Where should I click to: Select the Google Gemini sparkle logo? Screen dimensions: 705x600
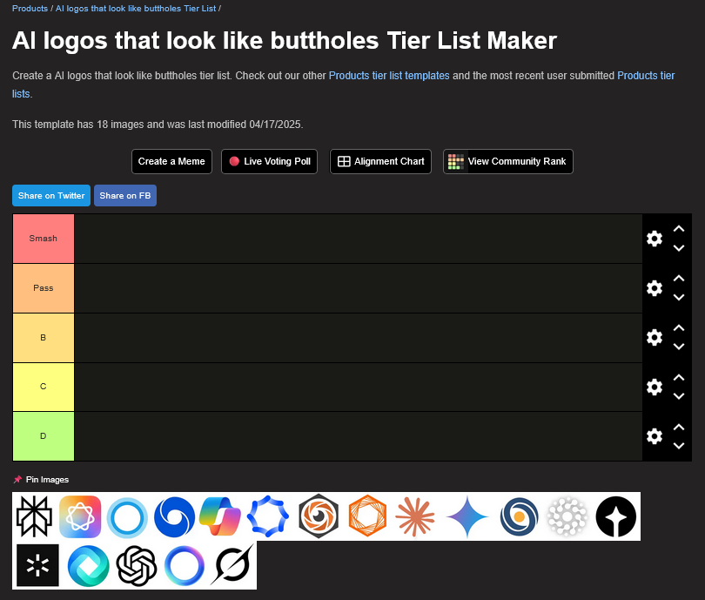[x=468, y=516]
